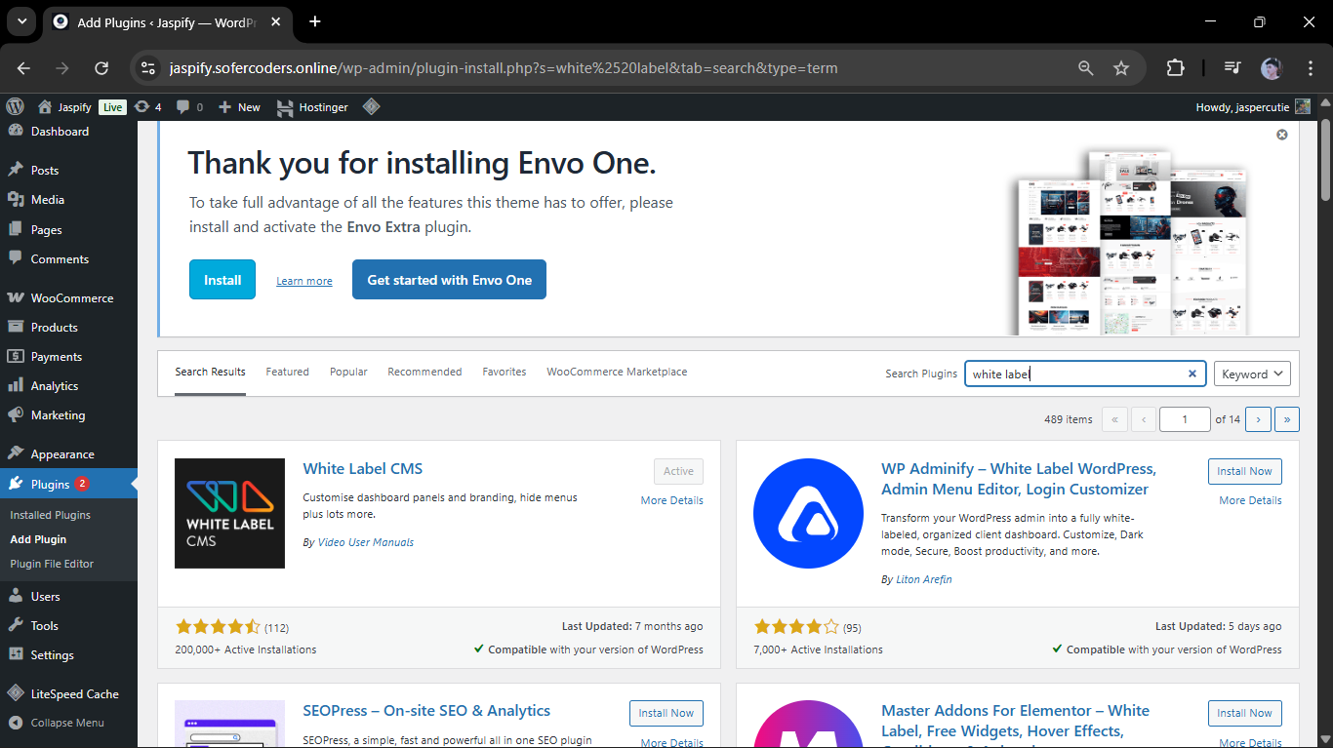Image resolution: width=1333 pixels, height=748 pixels.
Task: Bookmark this page with the star icon
Action: pyautogui.click(x=1121, y=68)
